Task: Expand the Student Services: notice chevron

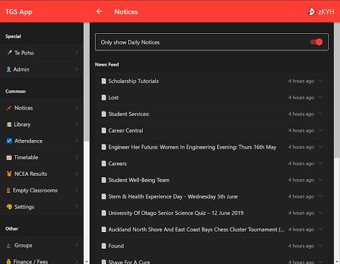Action: pyautogui.click(x=321, y=114)
